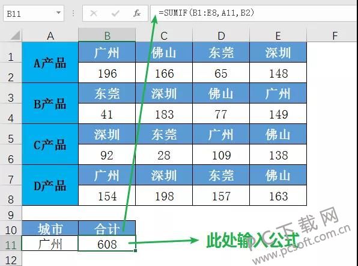358x266 pixels.
Task: Click the C产品 merged cell
Action: tap(50, 144)
